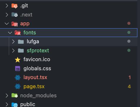Click the fonts folder icon

point(18,33)
